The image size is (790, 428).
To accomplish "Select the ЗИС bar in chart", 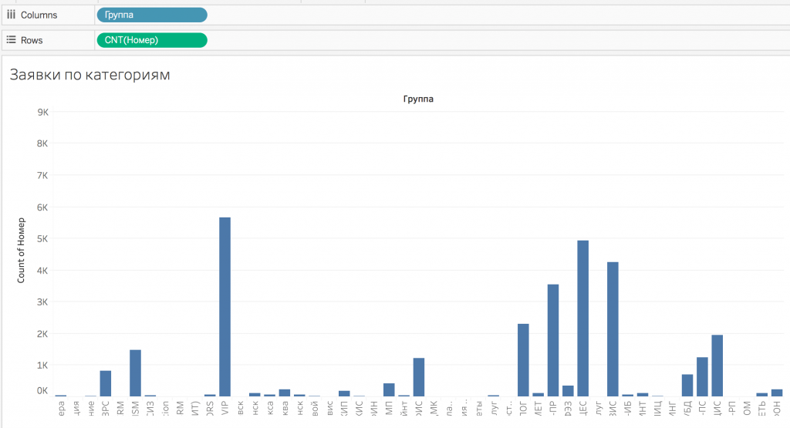I will [x=613, y=329].
